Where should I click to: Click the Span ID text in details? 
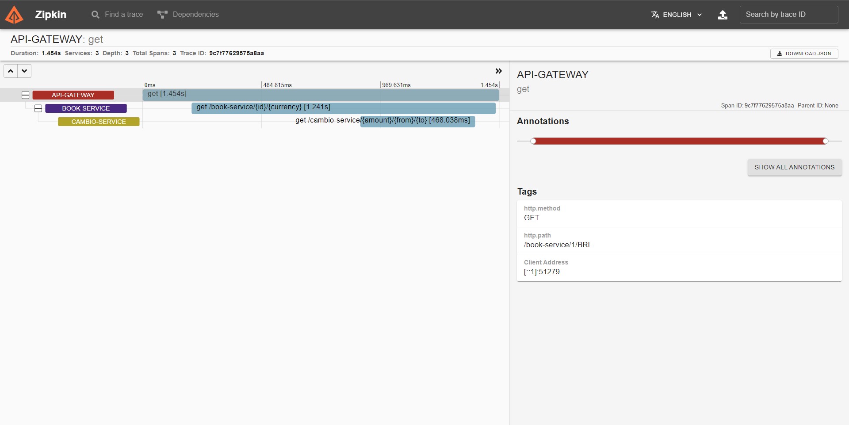757,105
